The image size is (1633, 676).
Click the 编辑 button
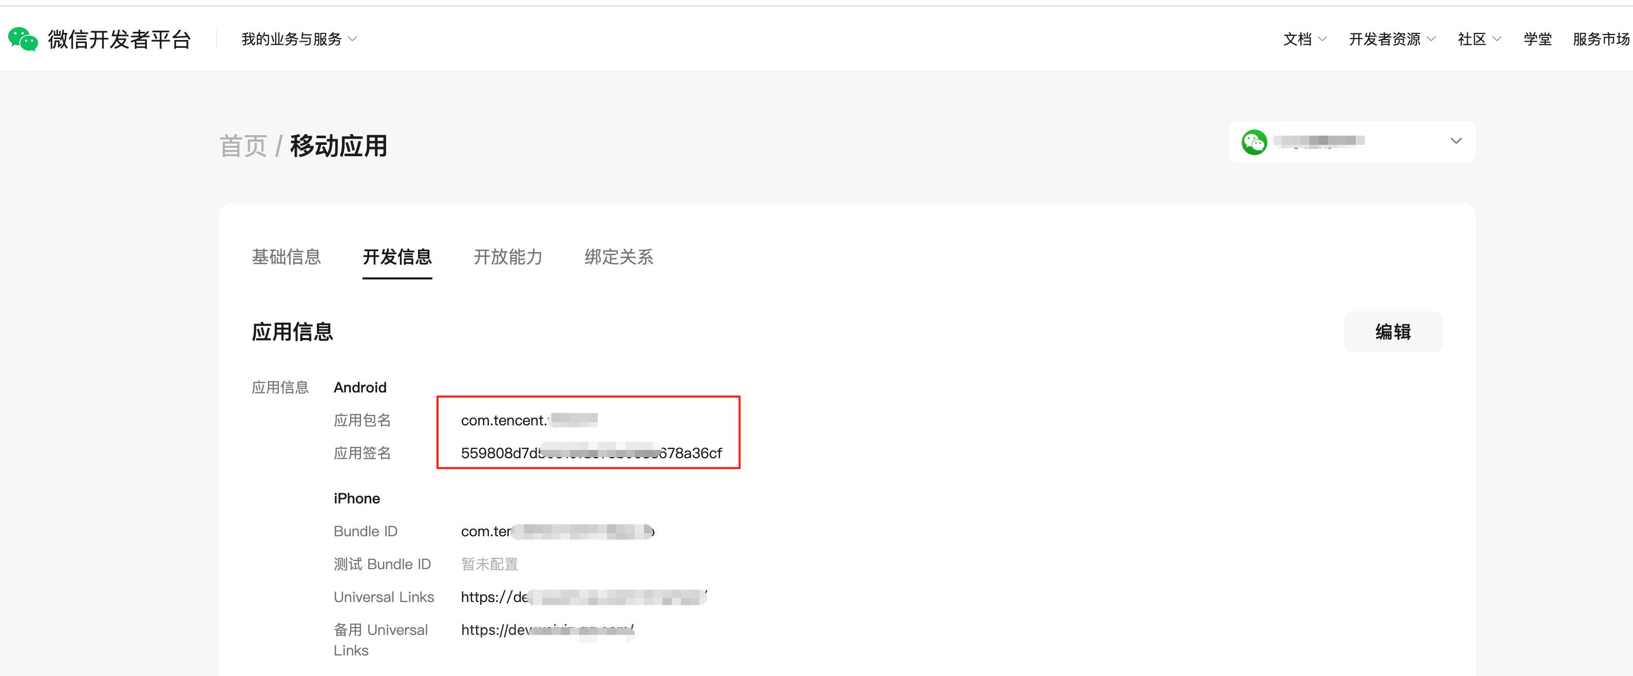[x=1393, y=332]
